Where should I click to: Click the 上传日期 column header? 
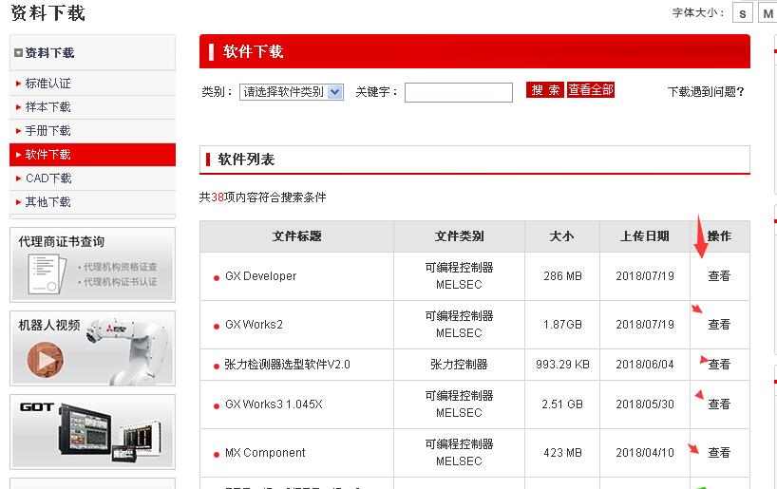(x=645, y=236)
